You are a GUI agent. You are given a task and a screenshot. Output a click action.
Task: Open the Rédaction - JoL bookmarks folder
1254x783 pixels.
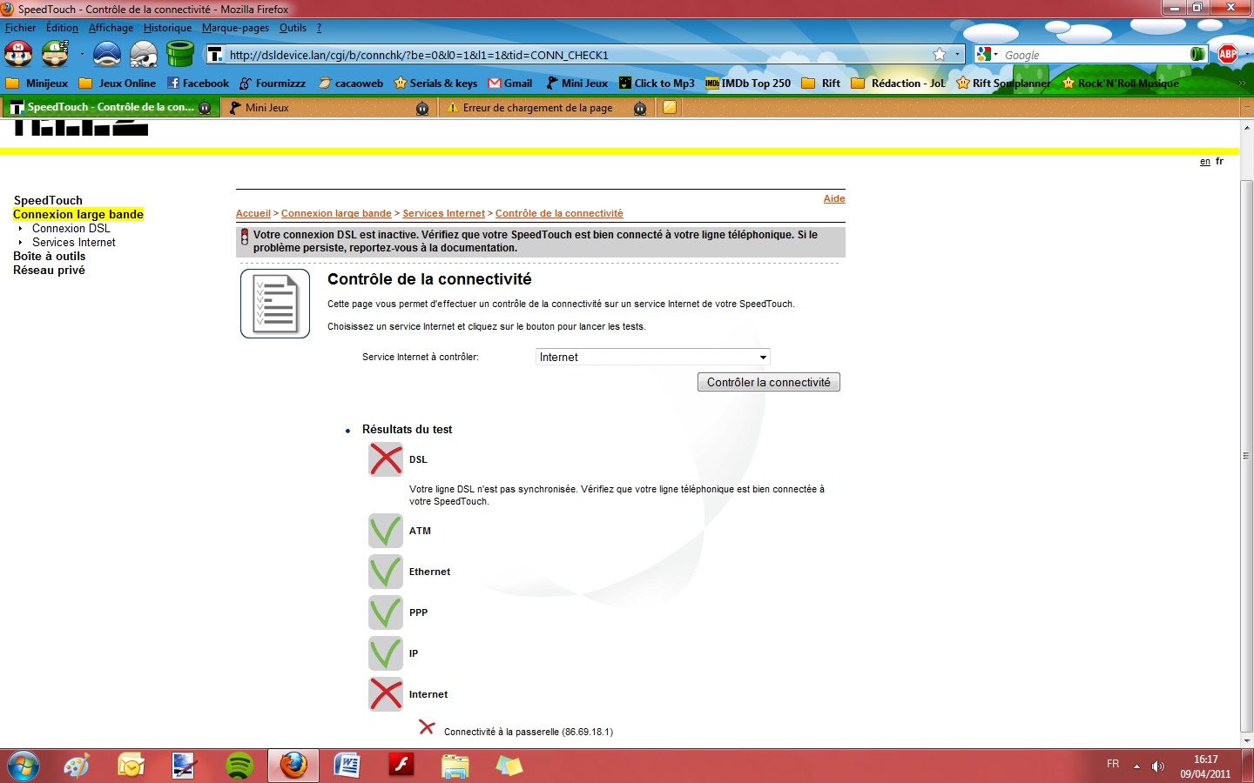point(898,84)
